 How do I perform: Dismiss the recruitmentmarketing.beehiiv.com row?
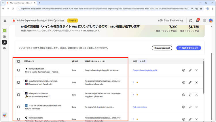197,82
